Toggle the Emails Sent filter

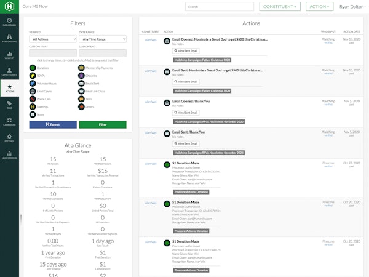coord(81,83)
